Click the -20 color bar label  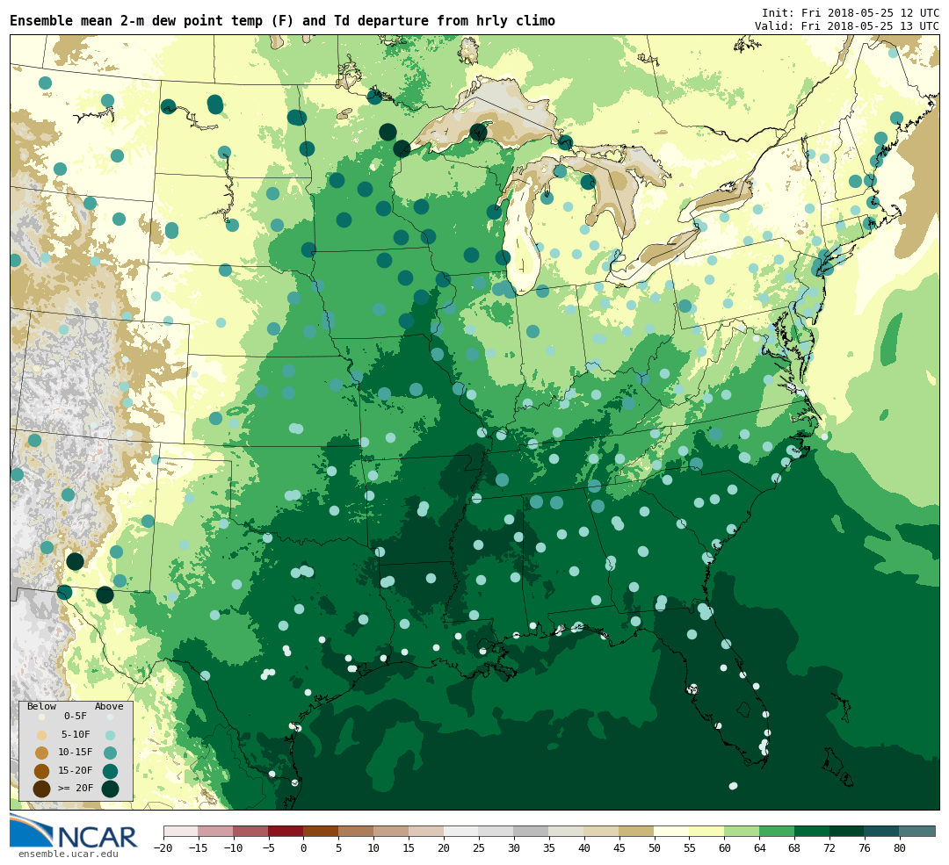[163, 848]
